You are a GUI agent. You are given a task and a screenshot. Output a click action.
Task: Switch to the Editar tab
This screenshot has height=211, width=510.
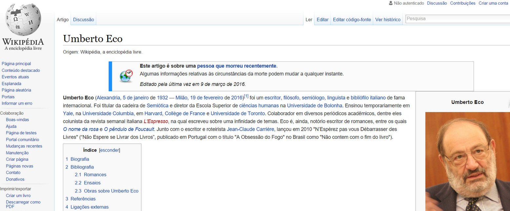click(322, 20)
